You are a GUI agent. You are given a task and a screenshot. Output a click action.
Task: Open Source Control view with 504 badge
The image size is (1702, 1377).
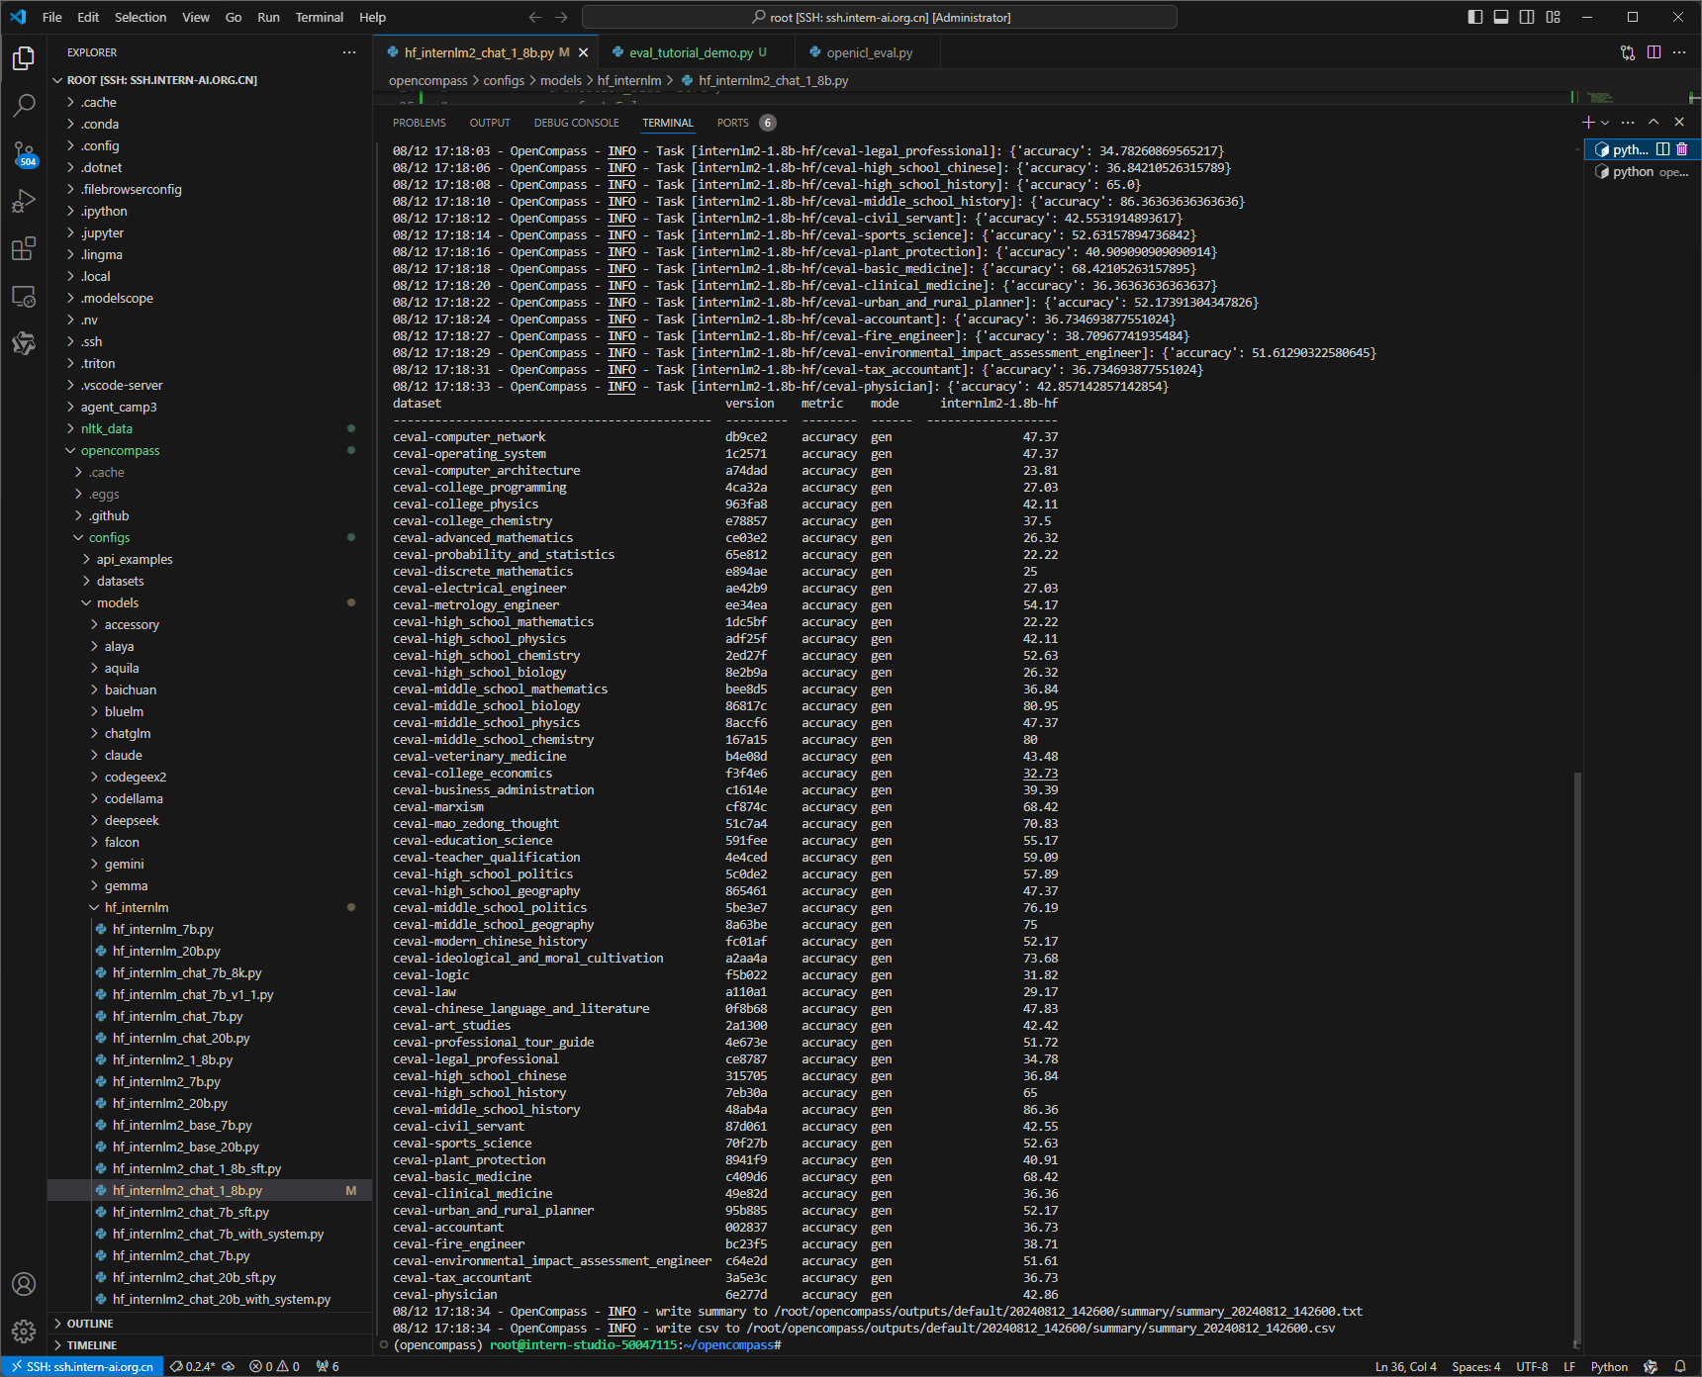click(x=24, y=153)
